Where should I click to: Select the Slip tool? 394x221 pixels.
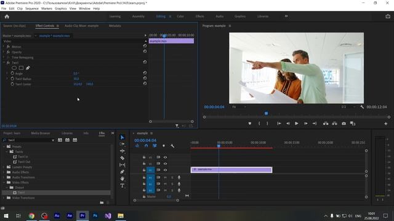pos(122,165)
